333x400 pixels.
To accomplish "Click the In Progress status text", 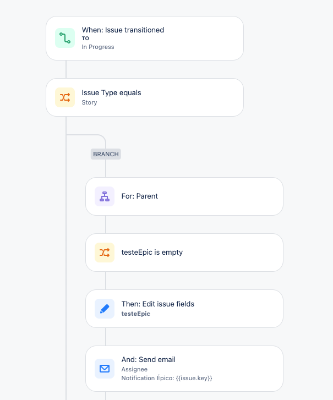I will click(98, 47).
